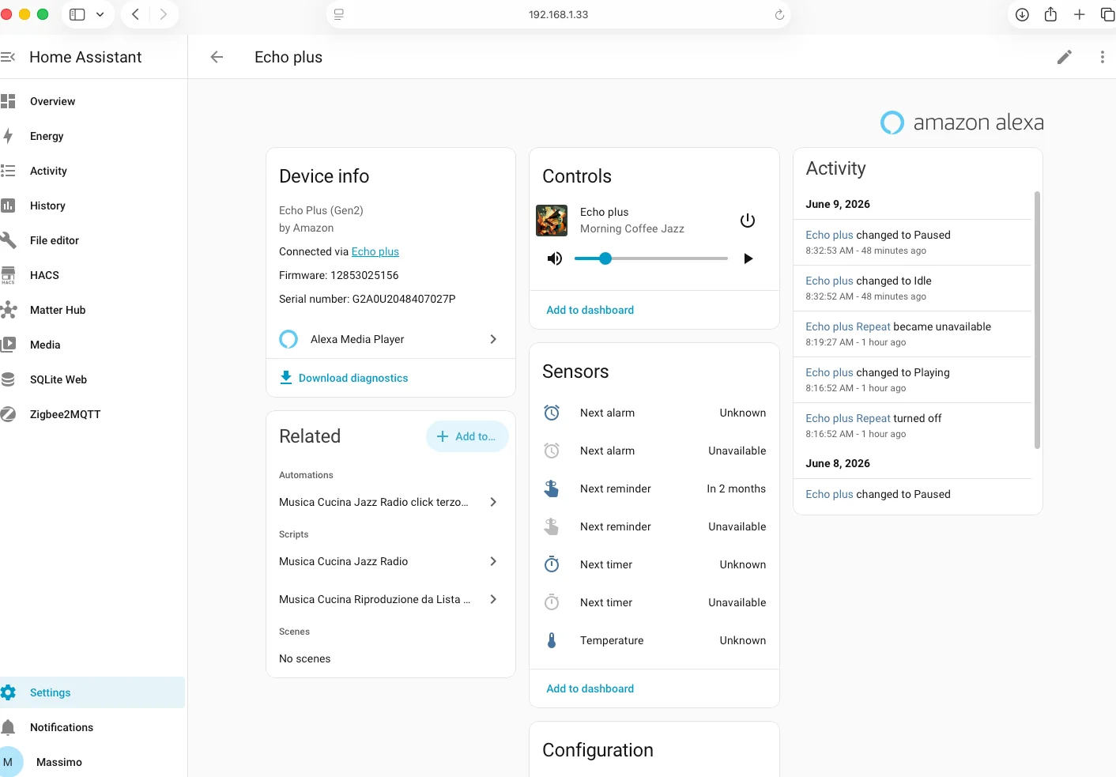Click the Settings gear icon
The image size is (1116, 777).
[8, 692]
